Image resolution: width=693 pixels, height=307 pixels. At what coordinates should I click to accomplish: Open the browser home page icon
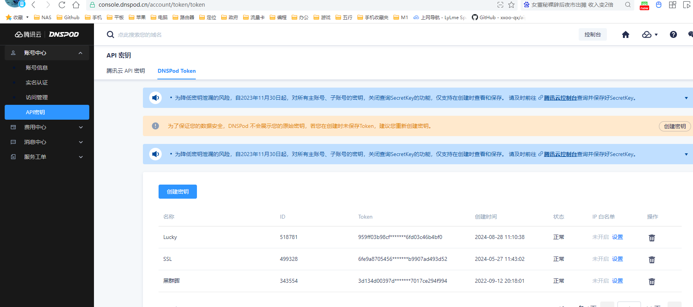(76, 5)
